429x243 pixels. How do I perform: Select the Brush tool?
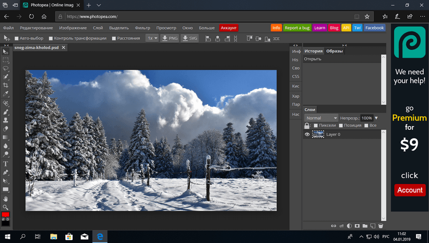(5, 112)
